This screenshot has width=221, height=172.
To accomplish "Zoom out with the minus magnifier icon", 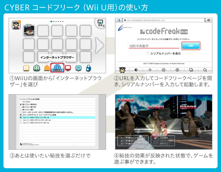I will (x=163, y=70).
